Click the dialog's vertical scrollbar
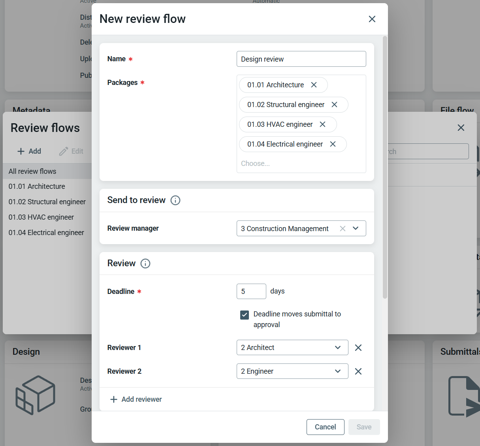This screenshot has height=446, width=480. click(385, 167)
